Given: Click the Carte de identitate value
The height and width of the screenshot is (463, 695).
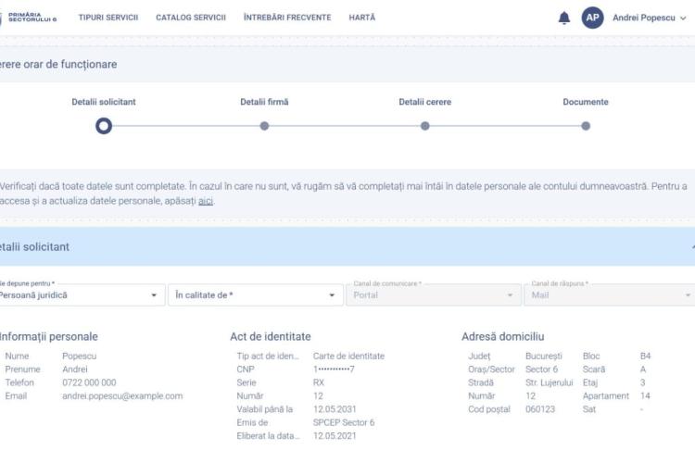Looking at the screenshot, I should pyautogui.click(x=348, y=357).
